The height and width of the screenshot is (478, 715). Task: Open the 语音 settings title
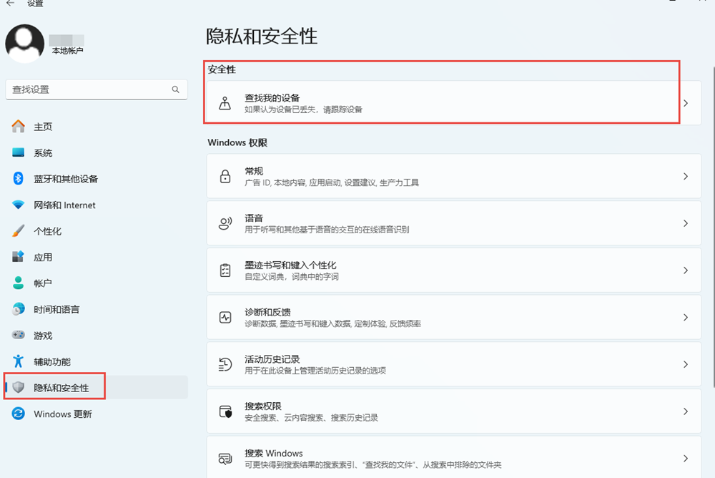pyautogui.click(x=254, y=218)
